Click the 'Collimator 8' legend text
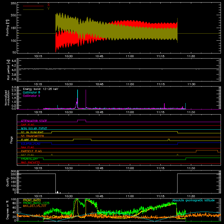Image resolution: width=224 pixels, height=224 pixels. 31,92
